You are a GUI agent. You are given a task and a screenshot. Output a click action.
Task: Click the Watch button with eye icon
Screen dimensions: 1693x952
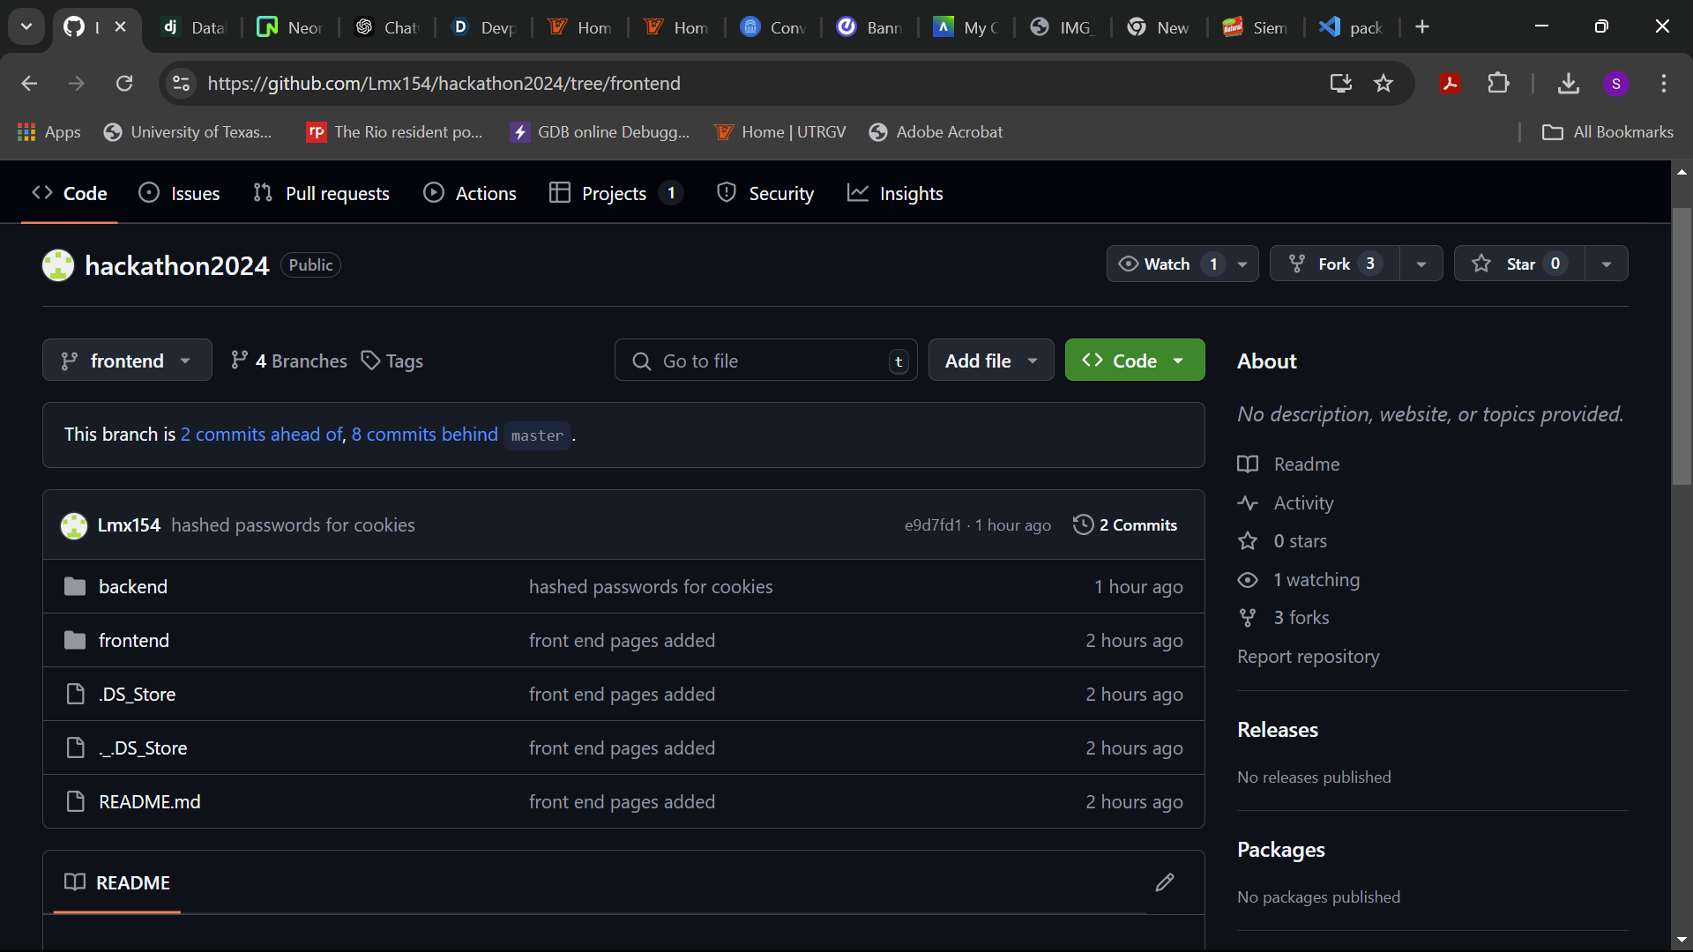[1165, 264]
